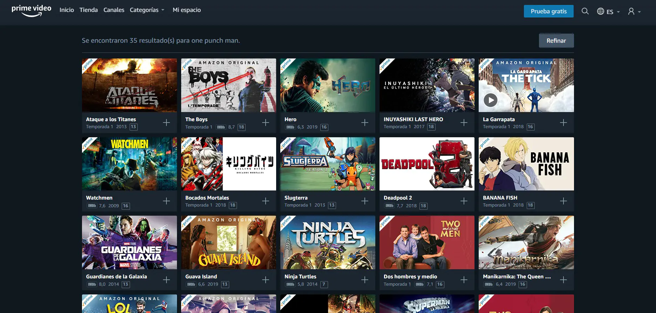Click INUYASHIKI LAST HERO title link

pos(413,119)
